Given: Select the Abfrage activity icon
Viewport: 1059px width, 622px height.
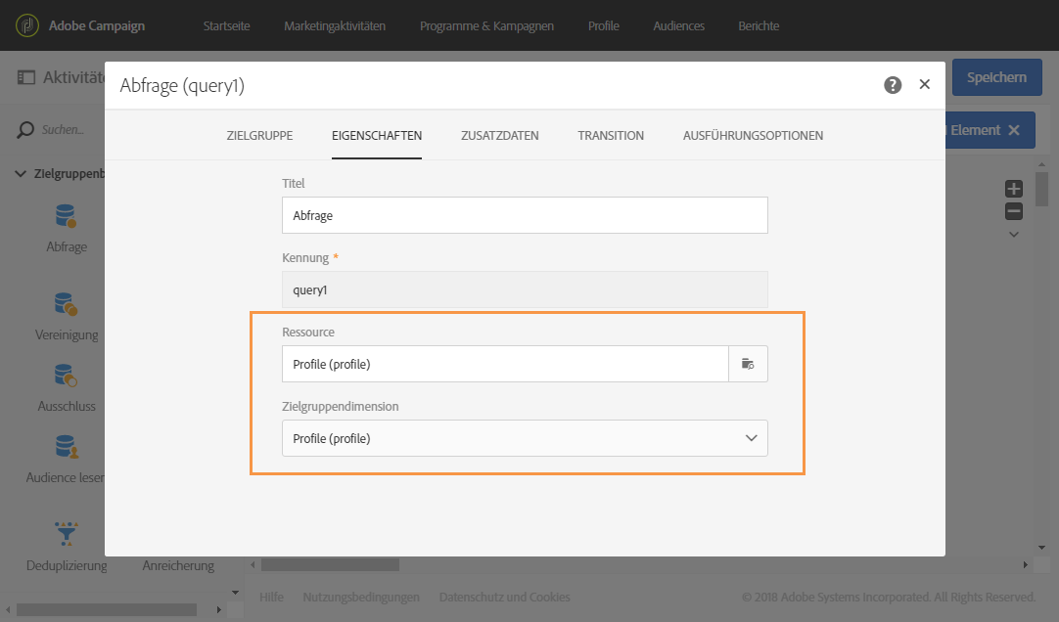Looking at the screenshot, I should pyautogui.click(x=66, y=217).
